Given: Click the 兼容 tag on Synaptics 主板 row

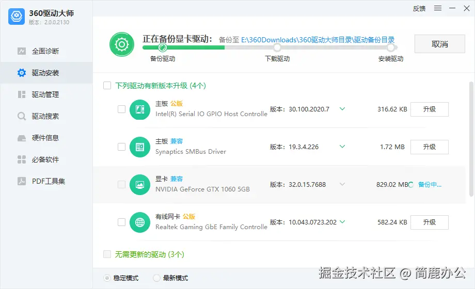Looking at the screenshot, I should click(x=176, y=141).
